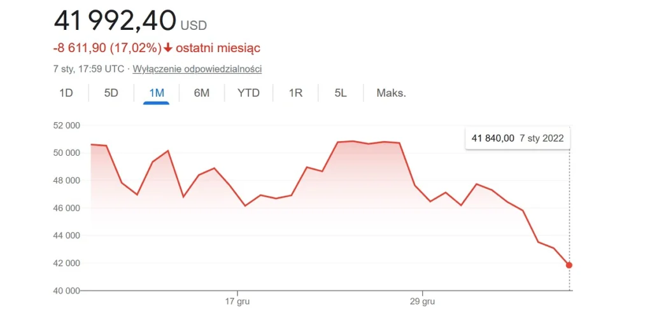Open the 6M chart range
This screenshot has width=652, height=311.
[x=202, y=93]
